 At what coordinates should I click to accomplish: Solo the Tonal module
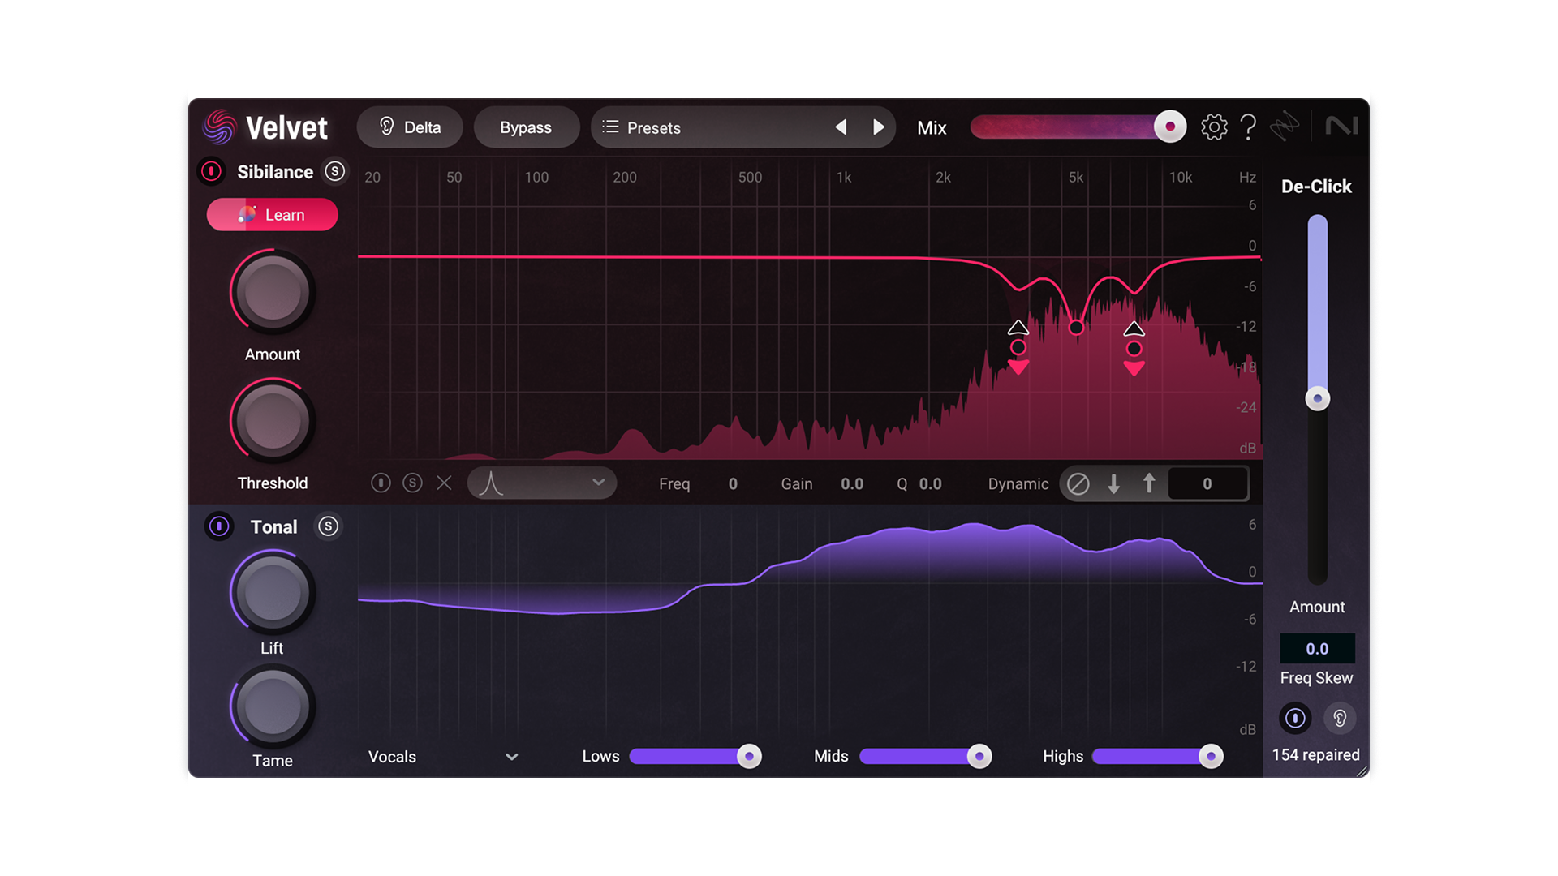coord(328,526)
